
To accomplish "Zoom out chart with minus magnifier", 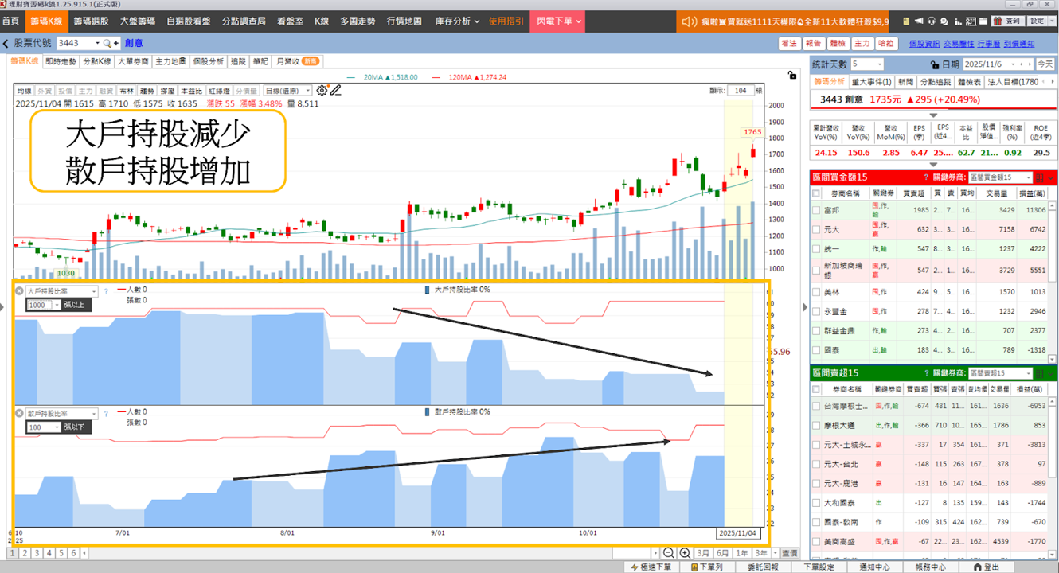I will (669, 553).
